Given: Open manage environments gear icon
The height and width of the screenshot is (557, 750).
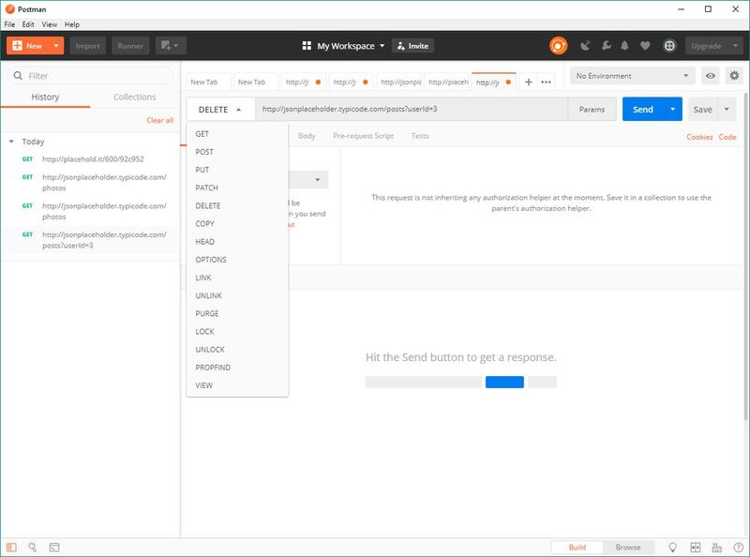Looking at the screenshot, I should coord(734,76).
